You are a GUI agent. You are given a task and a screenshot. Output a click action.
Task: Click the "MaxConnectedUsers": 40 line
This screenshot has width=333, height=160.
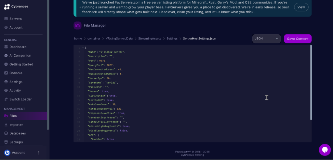point(105,70)
